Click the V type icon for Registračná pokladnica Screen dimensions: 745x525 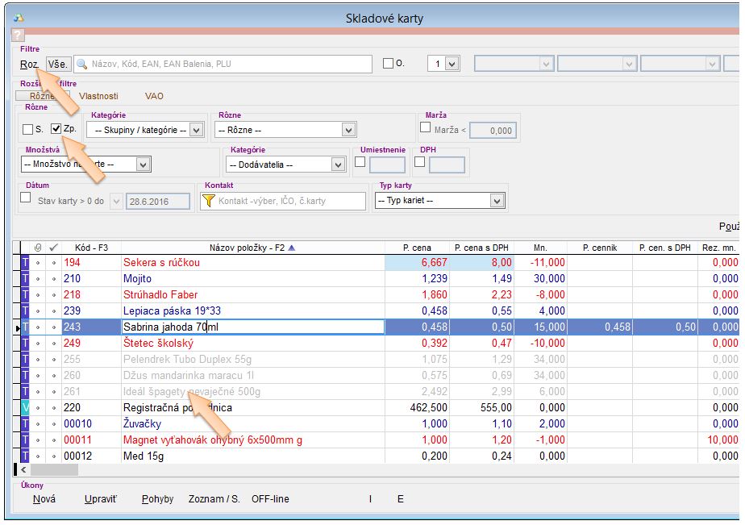25,408
